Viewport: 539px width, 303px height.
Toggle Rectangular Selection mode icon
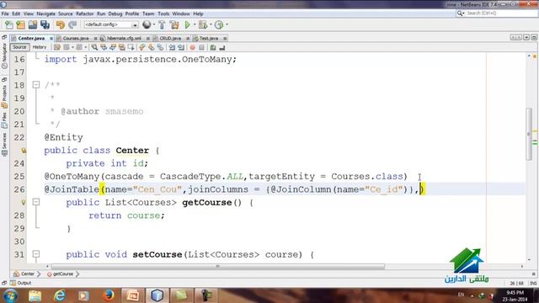[x=131, y=47]
